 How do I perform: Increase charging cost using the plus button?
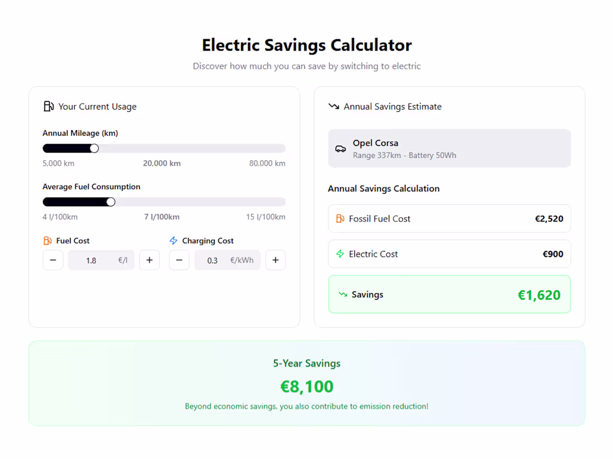(275, 260)
